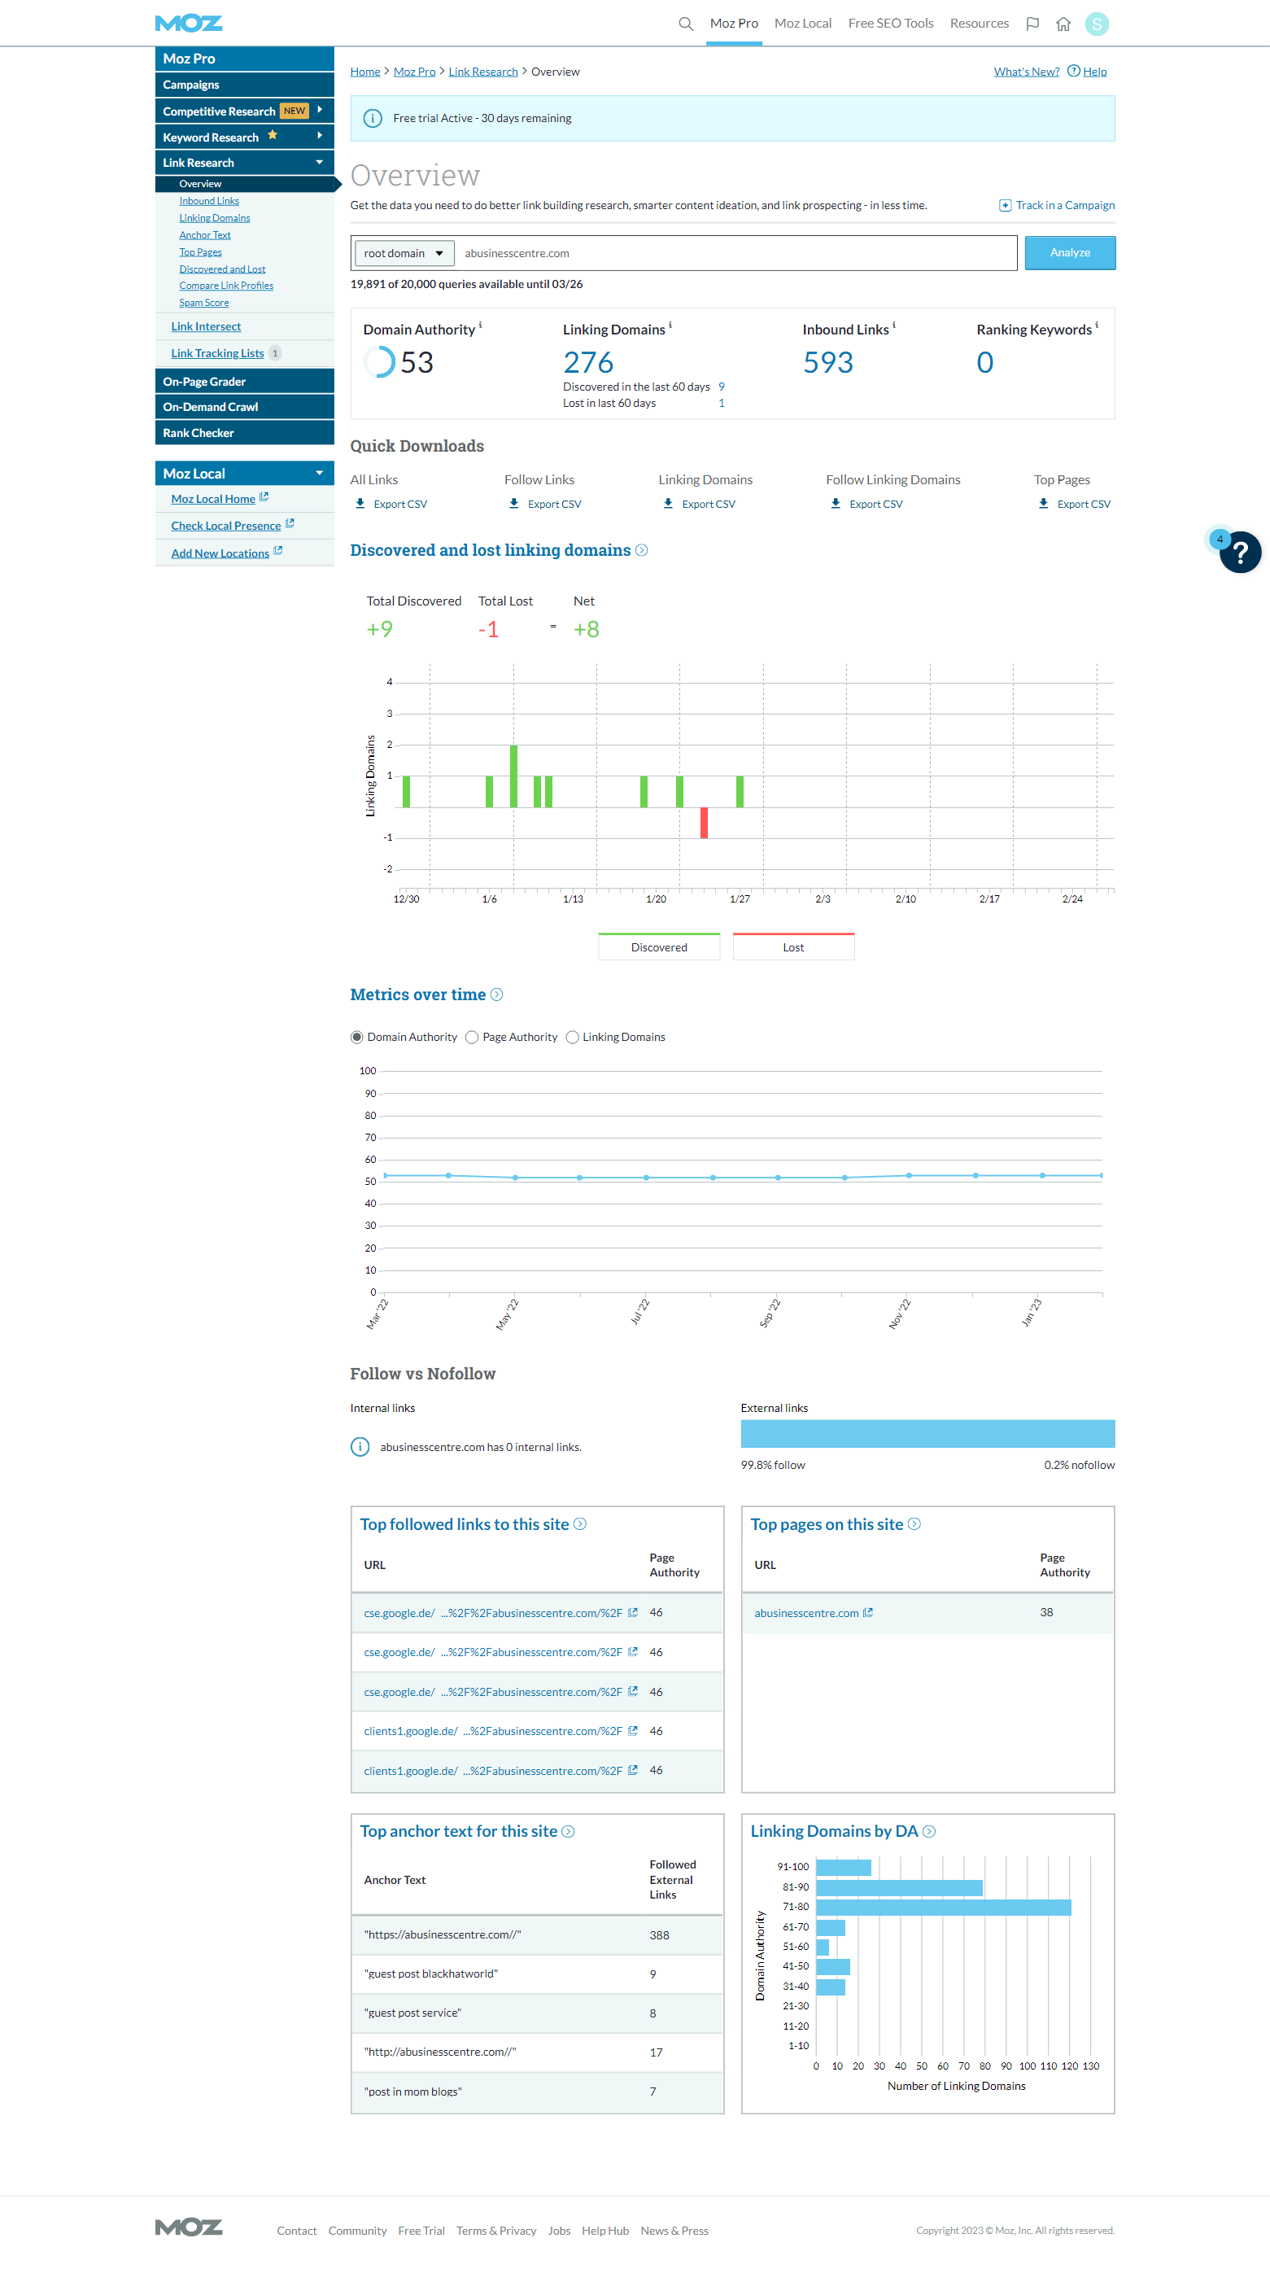Select the Linking Domains radio button
Image resolution: width=1270 pixels, height=2273 pixels.
pyautogui.click(x=573, y=1037)
